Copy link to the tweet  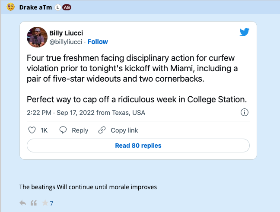click(118, 130)
